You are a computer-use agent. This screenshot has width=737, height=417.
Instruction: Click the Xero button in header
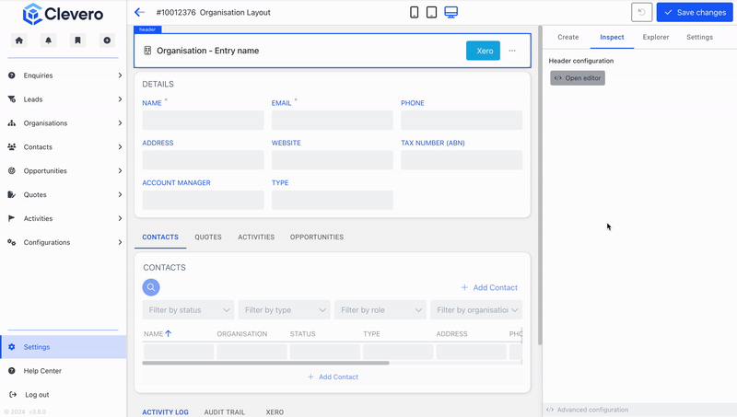[x=483, y=51]
